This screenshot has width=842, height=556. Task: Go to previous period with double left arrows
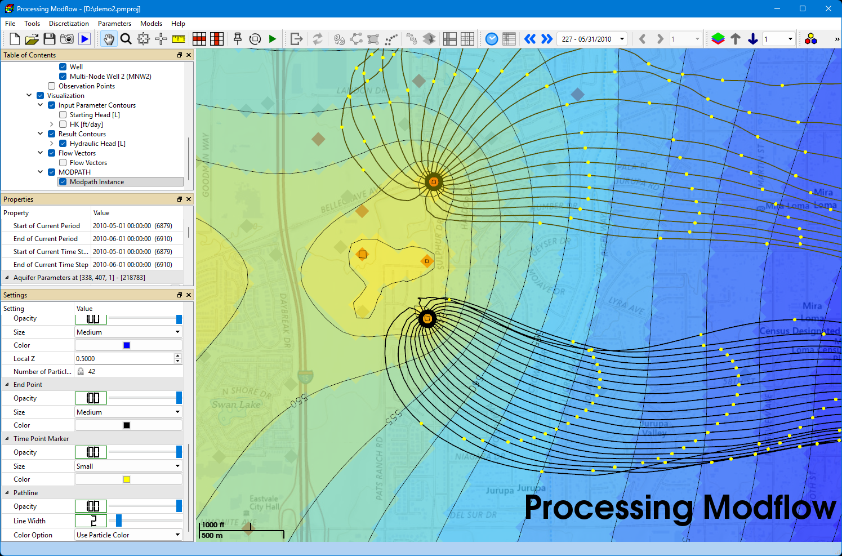pyautogui.click(x=530, y=39)
